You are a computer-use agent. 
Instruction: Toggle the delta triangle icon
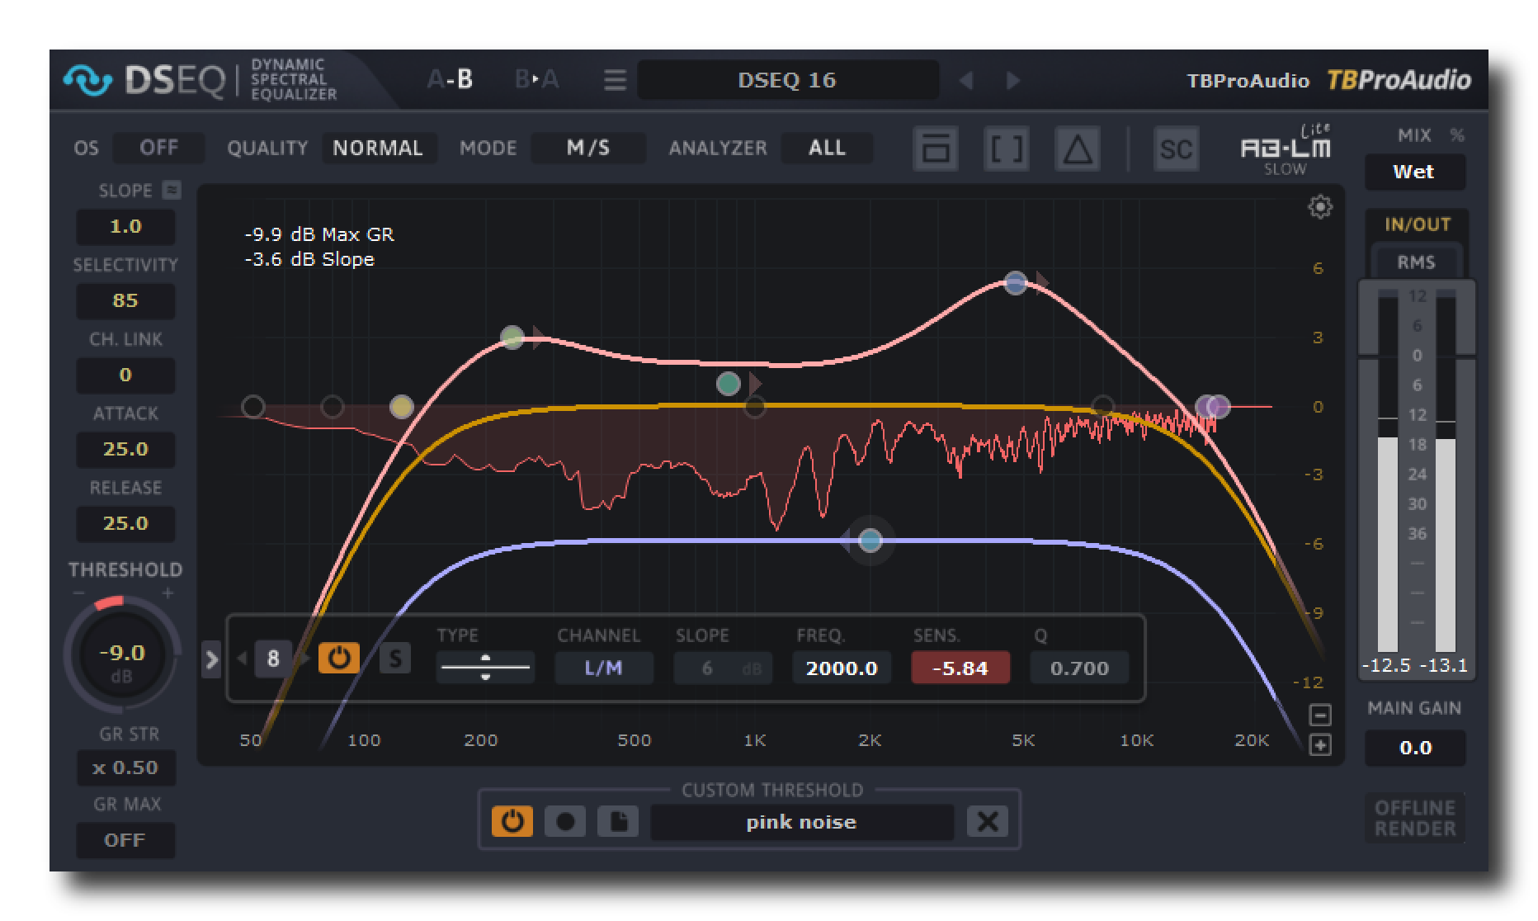1078,149
